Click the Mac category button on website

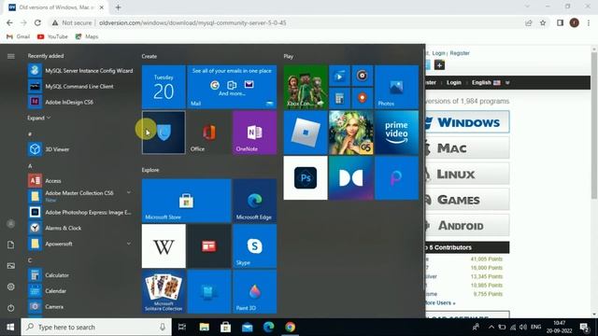[x=467, y=147]
